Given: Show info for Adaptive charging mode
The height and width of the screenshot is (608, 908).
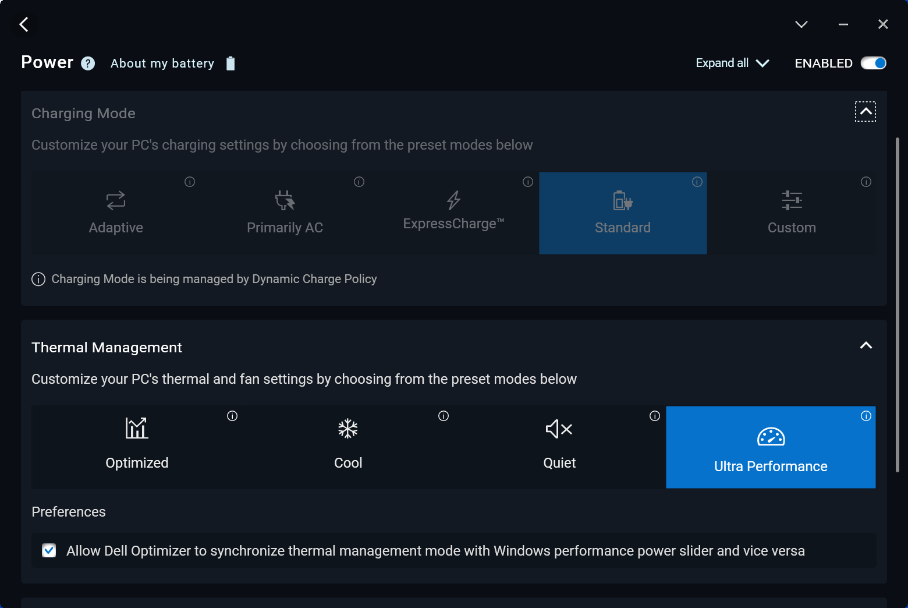Looking at the screenshot, I should coord(190,182).
